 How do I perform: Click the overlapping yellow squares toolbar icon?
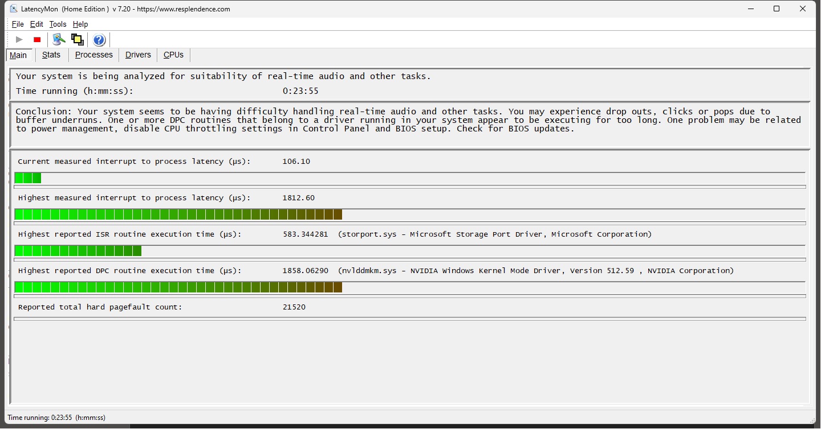(x=78, y=40)
